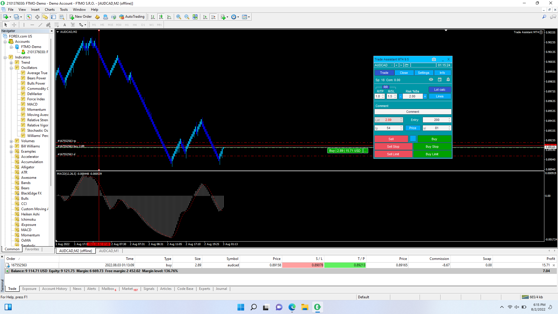558x314 pixels.
Task: Open the AUDCAD symbol dropdown
Action: 391,65
